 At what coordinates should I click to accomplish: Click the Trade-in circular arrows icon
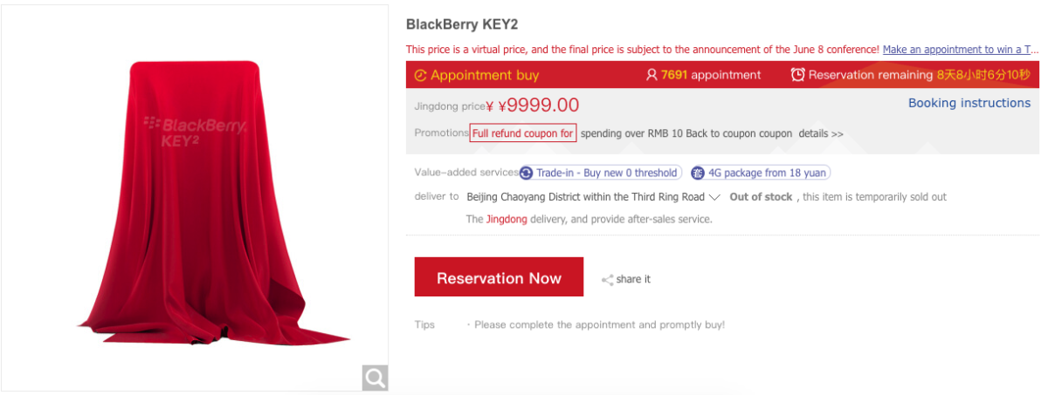[x=527, y=173]
